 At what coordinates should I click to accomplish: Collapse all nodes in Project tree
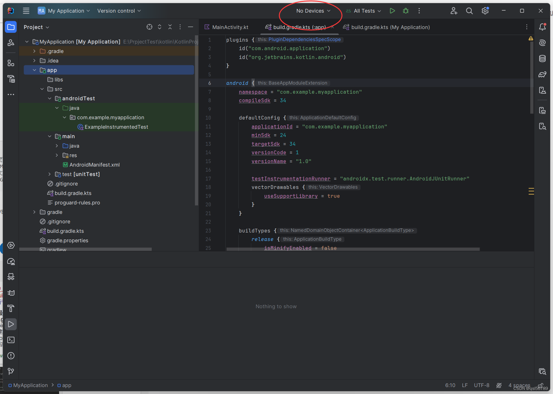(x=170, y=27)
